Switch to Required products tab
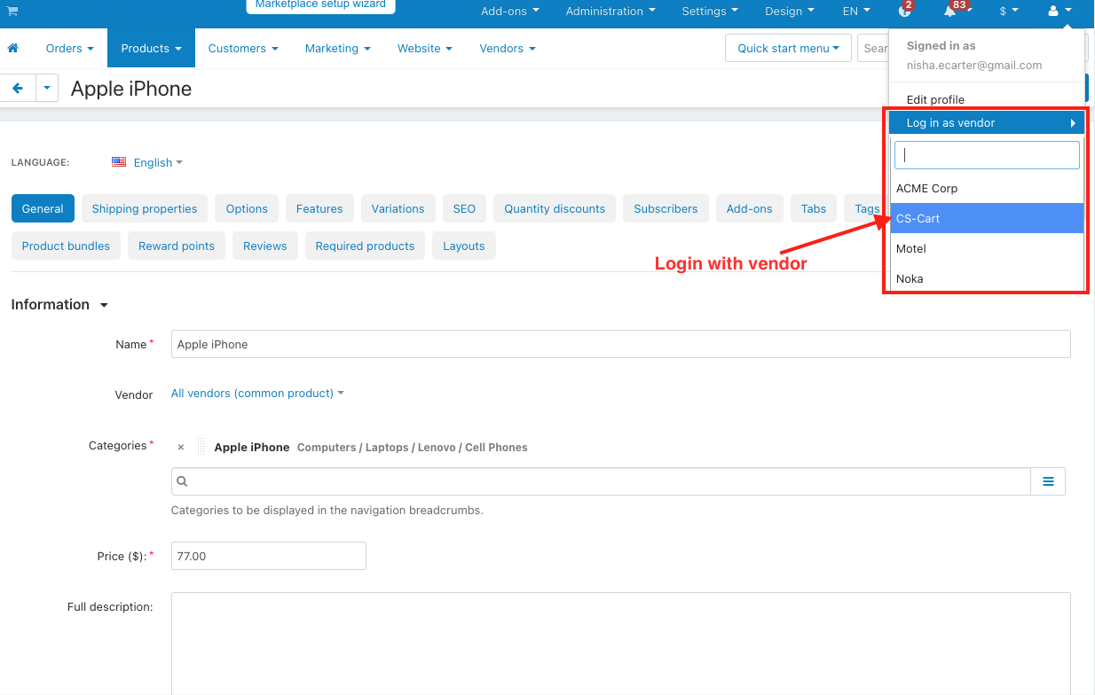 365,246
